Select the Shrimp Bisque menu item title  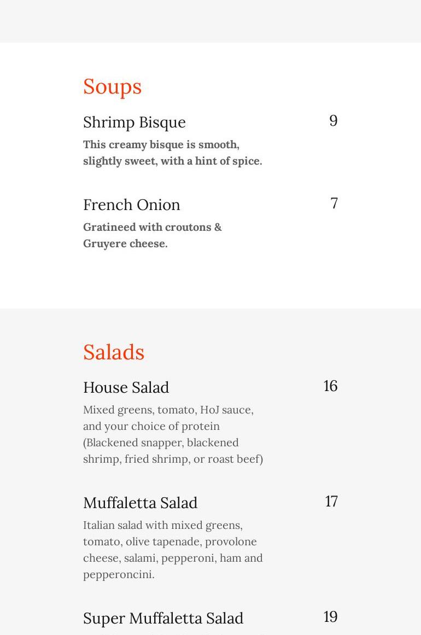pos(134,122)
